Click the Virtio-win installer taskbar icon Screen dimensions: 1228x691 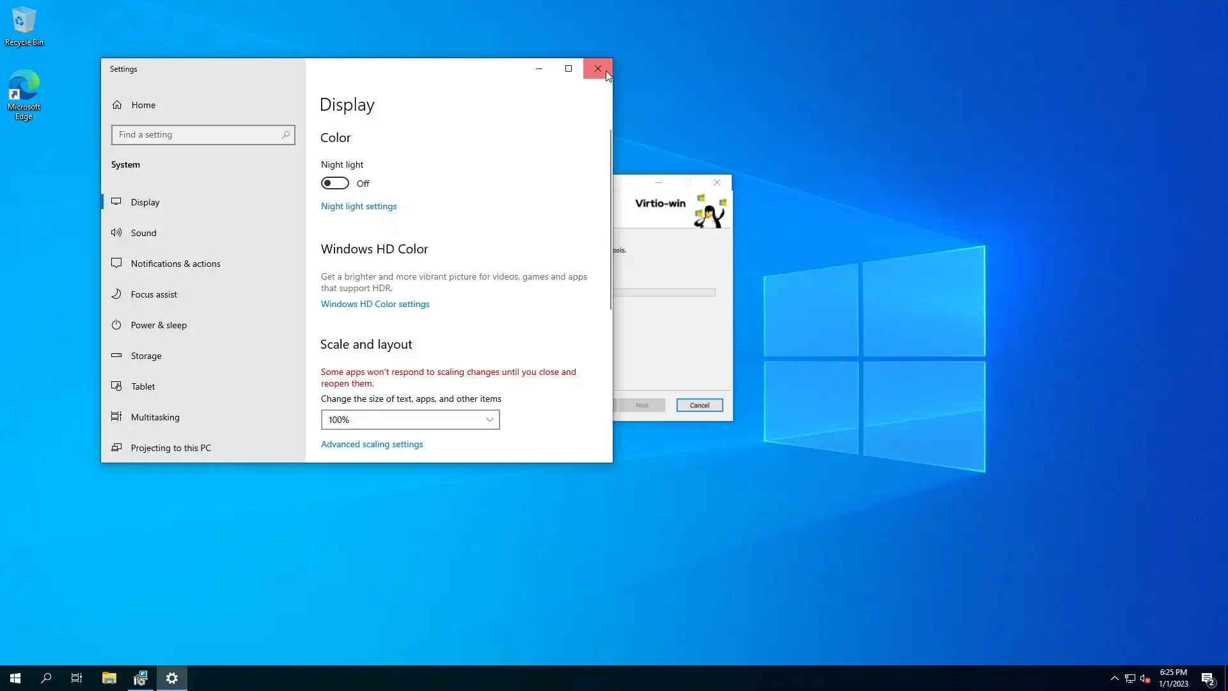(x=140, y=678)
